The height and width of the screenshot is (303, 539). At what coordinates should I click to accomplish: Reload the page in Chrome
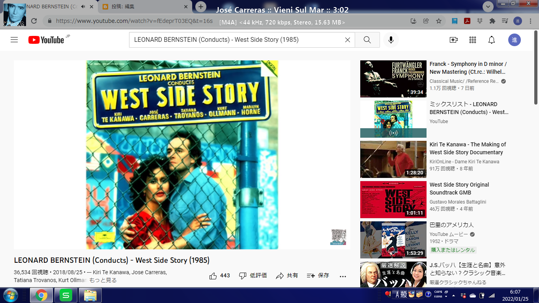click(x=34, y=21)
